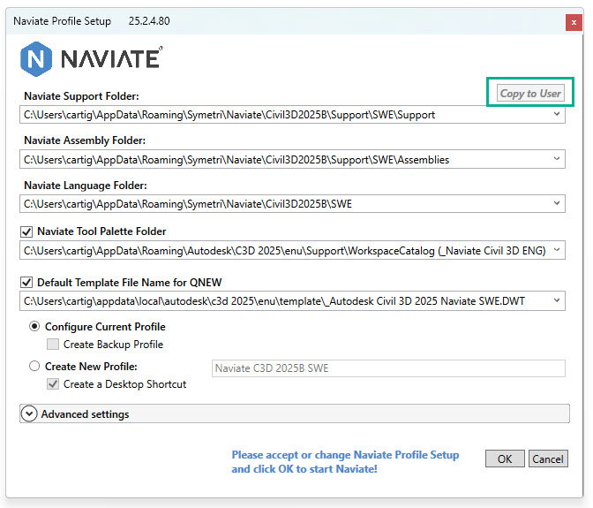This screenshot has width=593, height=508.
Task: Click the Naviate hexagon N logo
Action: [36, 59]
